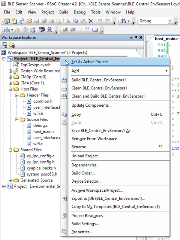Image resolution: width=180 pixels, height=240 pixels.
Task: Open the Build menu
Action: click(64, 12)
